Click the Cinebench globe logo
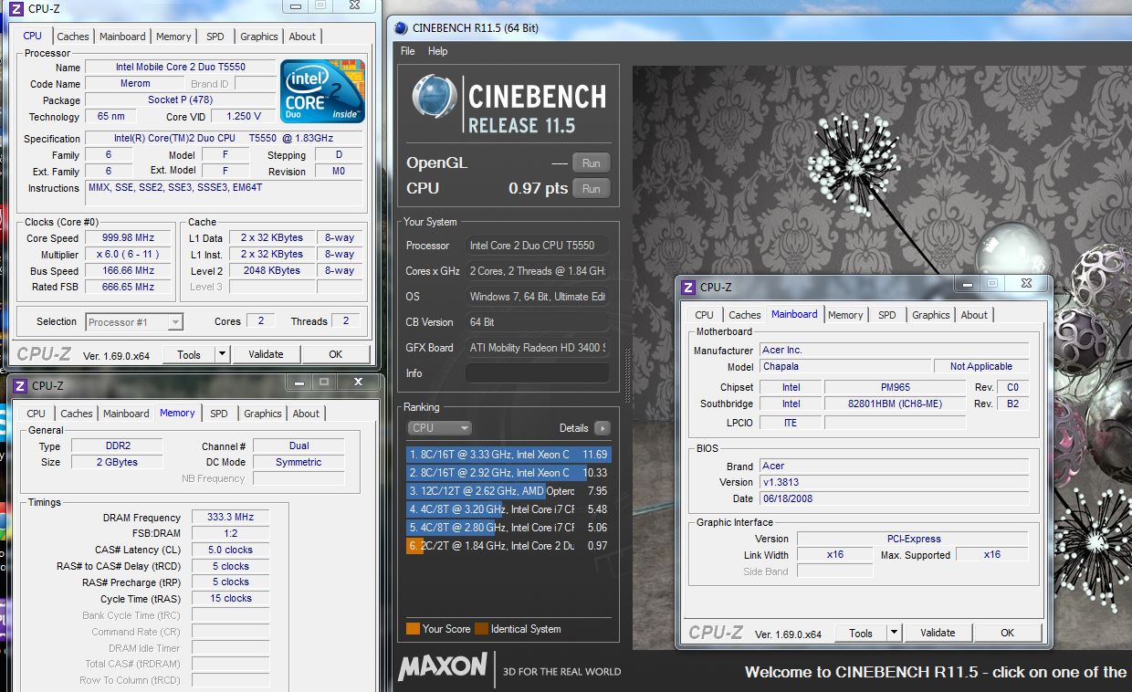1132x692 pixels. click(x=435, y=99)
